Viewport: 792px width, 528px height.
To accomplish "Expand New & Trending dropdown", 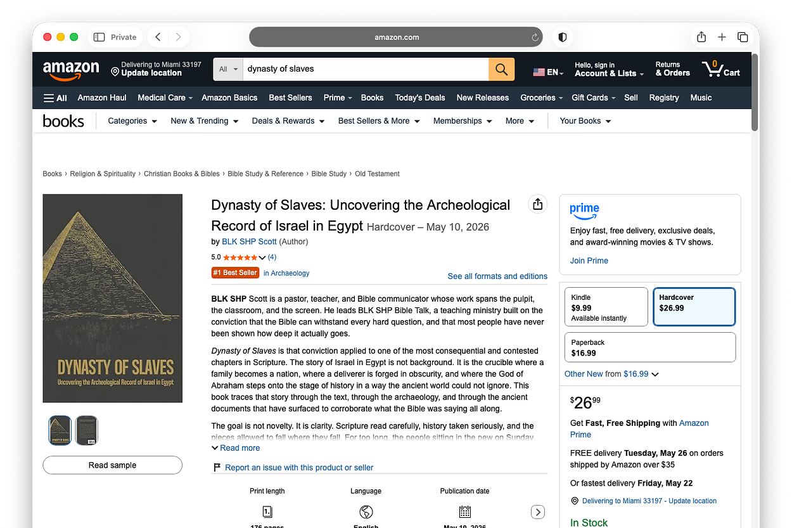I will 205,121.
